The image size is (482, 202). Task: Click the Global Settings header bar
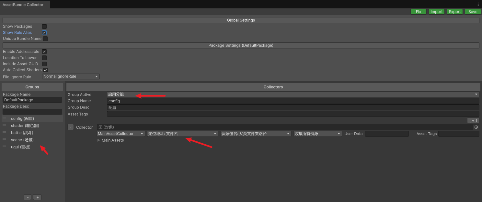241,20
